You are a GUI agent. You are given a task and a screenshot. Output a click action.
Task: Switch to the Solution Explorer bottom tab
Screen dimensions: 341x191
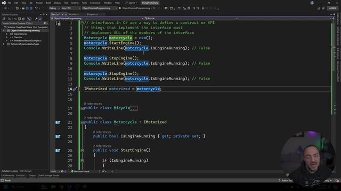[x=10, y=171]
